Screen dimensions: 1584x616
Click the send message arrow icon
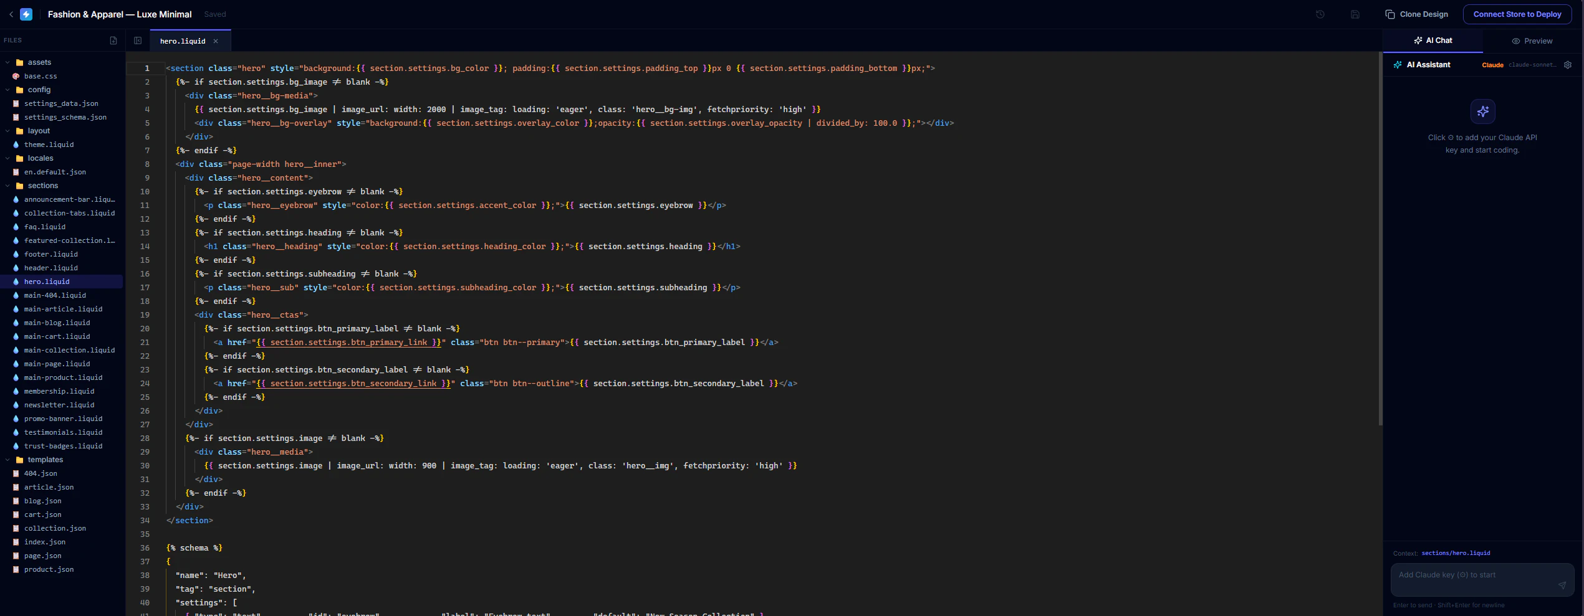[x=1562, y=585]
